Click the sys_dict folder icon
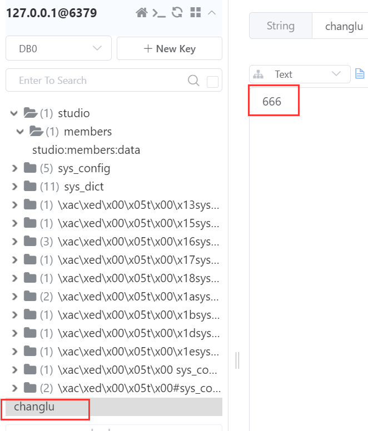The image size is (368, 431). coord(30,187)
